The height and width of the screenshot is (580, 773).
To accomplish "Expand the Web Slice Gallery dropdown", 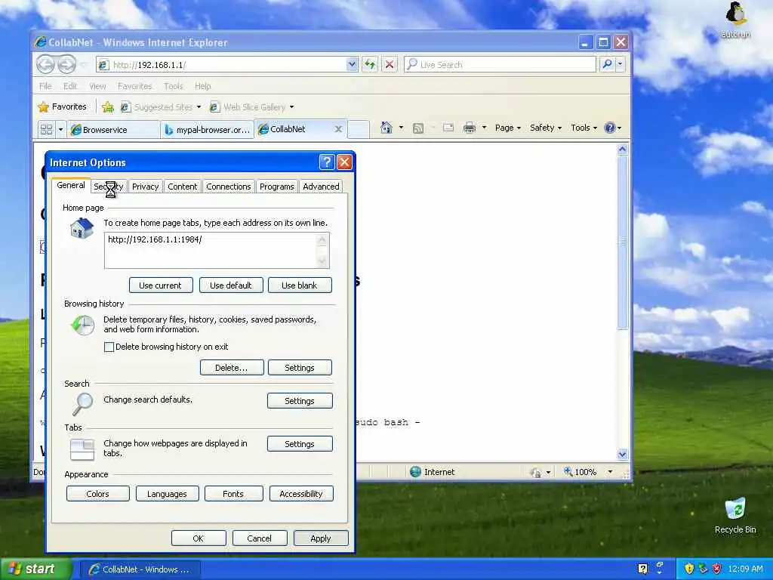I will [292, 107].
